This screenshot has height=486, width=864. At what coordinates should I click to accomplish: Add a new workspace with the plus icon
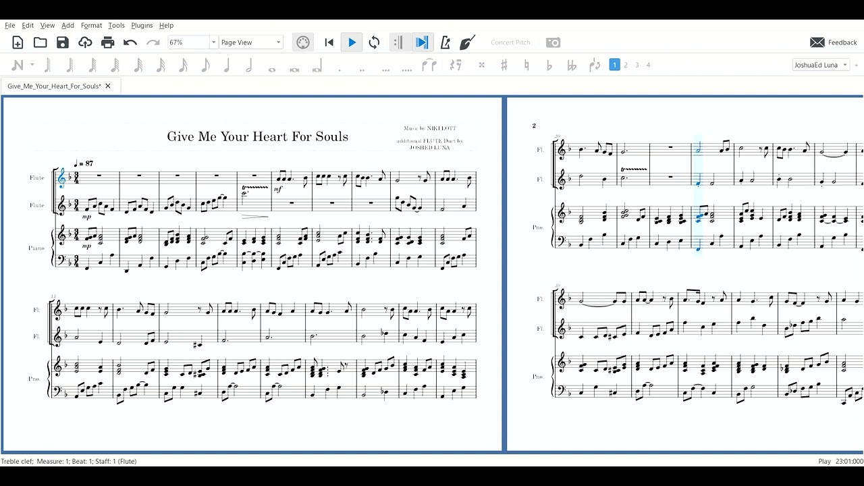[x=856, y=65]
